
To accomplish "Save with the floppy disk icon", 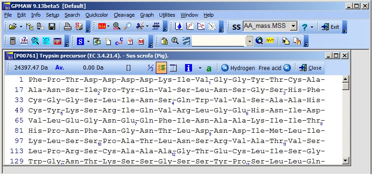I will pyautogui.click(x=52, y=26).
